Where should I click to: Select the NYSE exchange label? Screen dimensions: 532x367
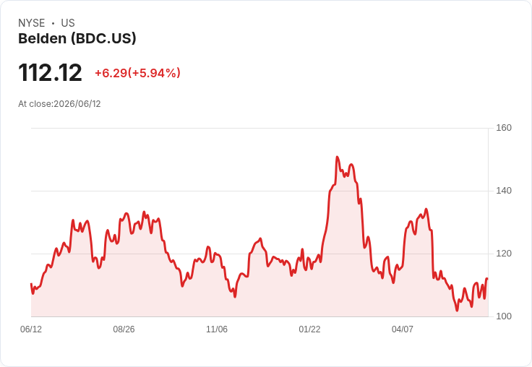tap(32, 23)
